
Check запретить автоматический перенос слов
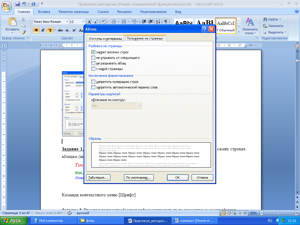[93, 87]
